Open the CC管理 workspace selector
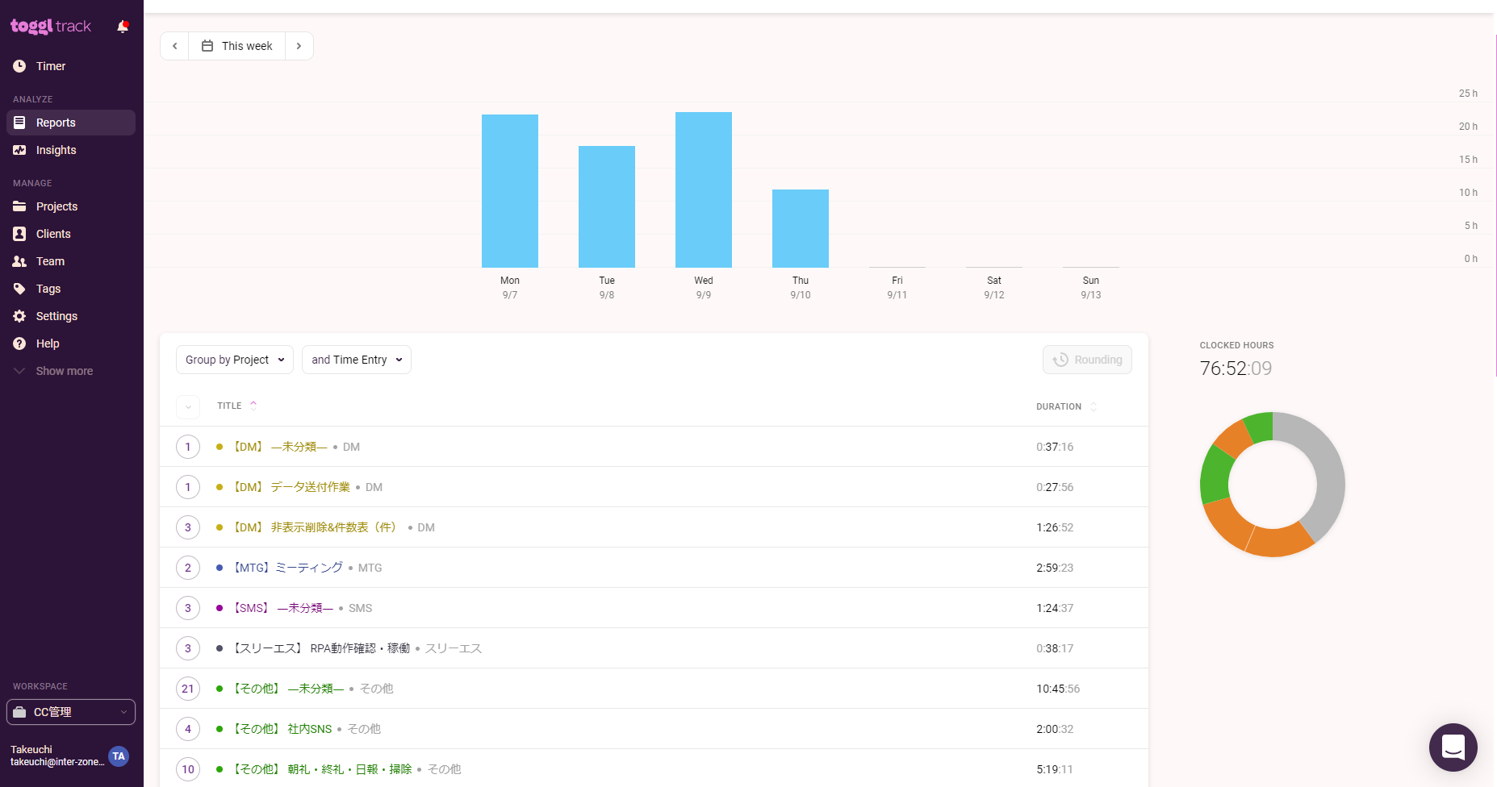The width and height of the screenshot is (1497, 787). [x=71, y=712]
